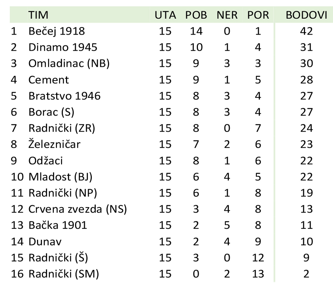Screen dimensions: 333x283
Task: Click the UTA header cell
Action: pyautogui.click(x=165, y=15)
